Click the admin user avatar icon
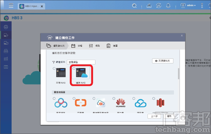211x134 pixels. pyautogui.click(x=183, y=6)
